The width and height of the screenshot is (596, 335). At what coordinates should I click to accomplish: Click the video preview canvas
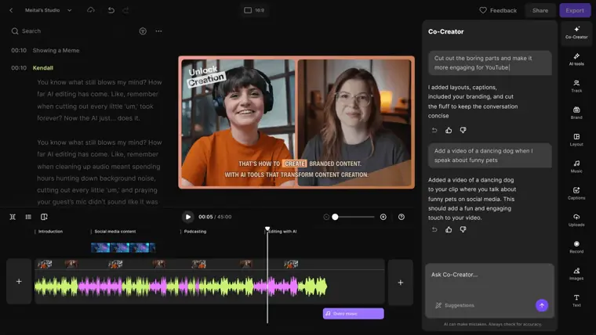[x=296, y=122]
